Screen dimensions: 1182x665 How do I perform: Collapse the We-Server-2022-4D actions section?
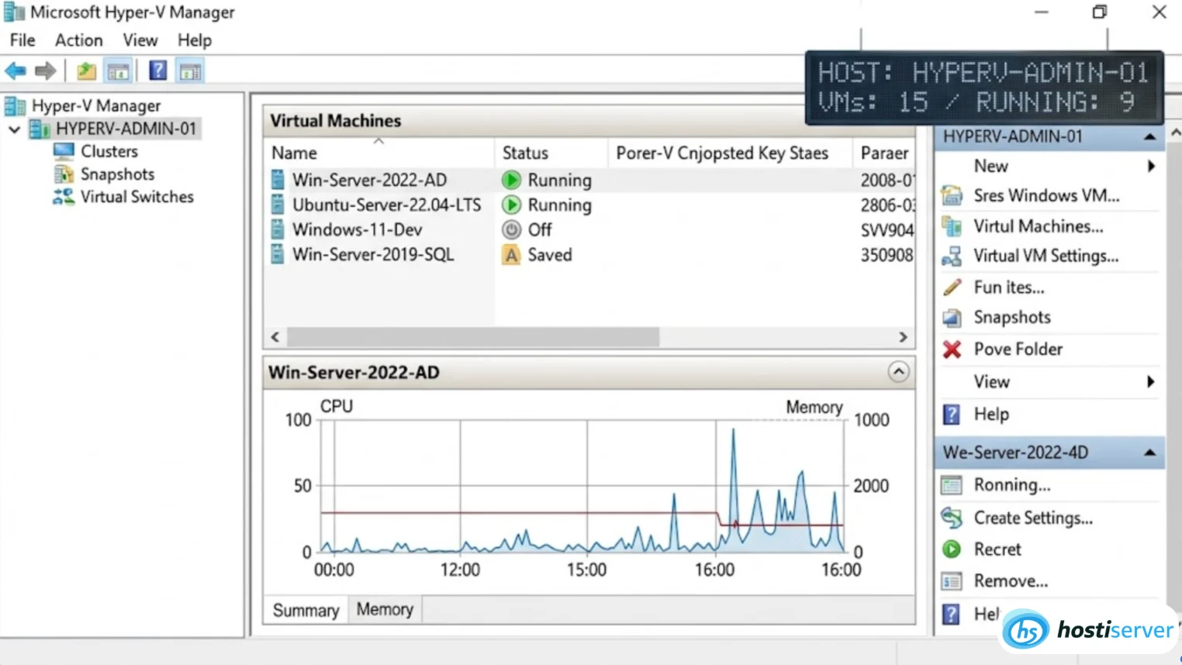pyautogui.click(x=1149, y=453)
